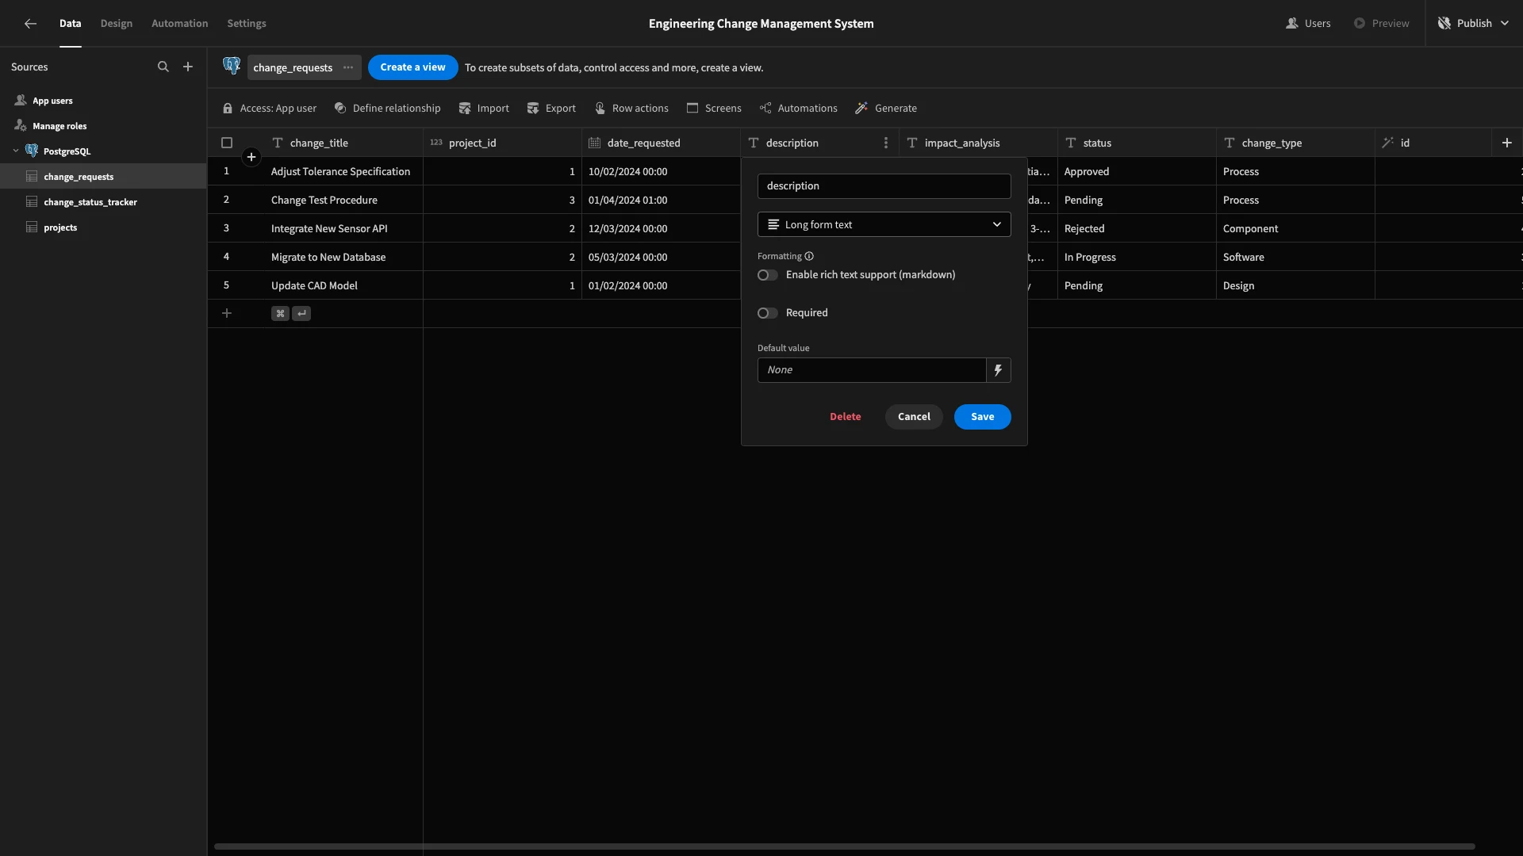Search data sources with the magnifier icon

point(163,67)
